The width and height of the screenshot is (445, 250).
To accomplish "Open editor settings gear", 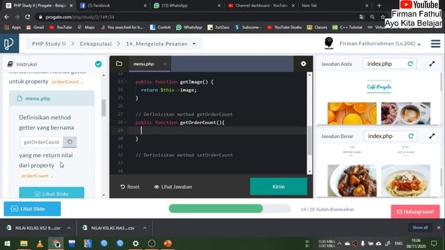I will pyautogui.click(x=303, y=64).
